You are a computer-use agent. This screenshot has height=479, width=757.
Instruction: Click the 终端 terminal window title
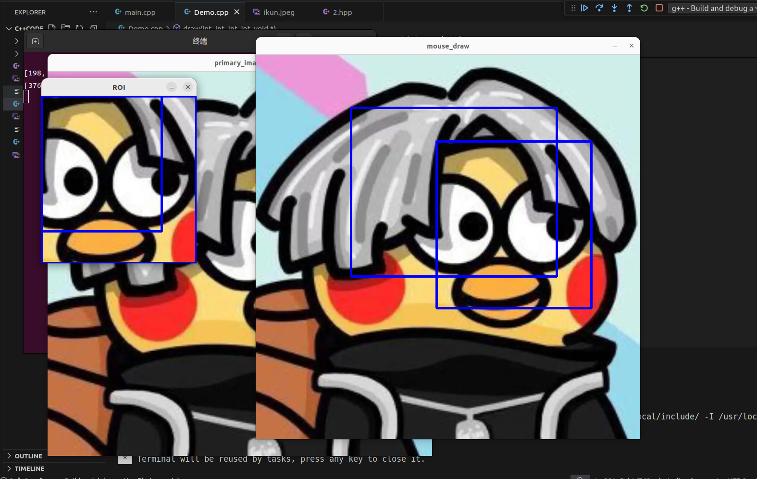click(x=200, y=41)
